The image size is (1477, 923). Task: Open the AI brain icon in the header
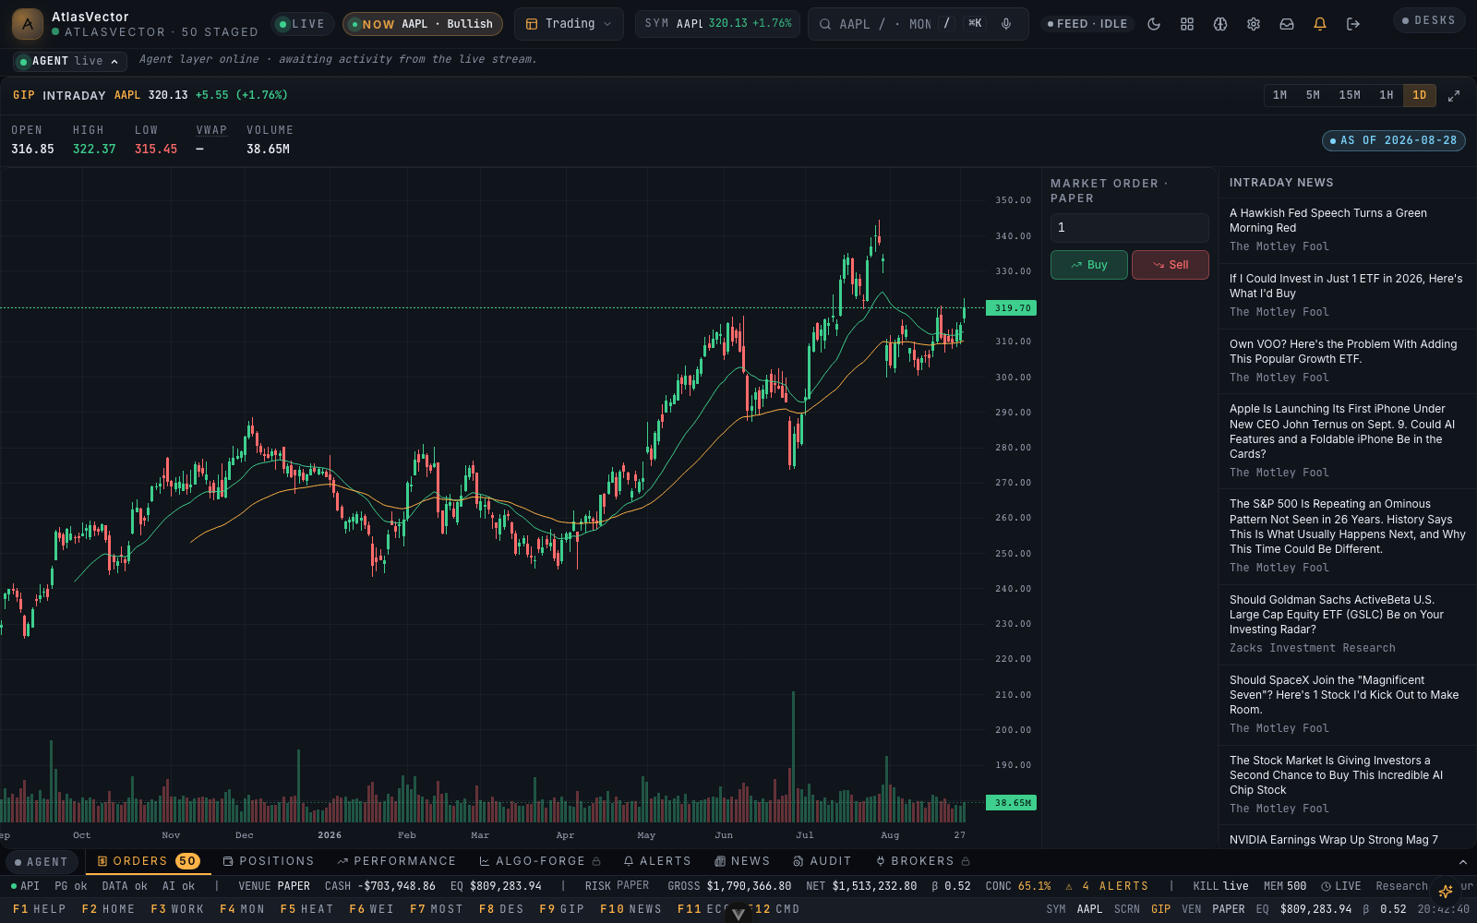pyautogui.click(x=1220, y=24)
